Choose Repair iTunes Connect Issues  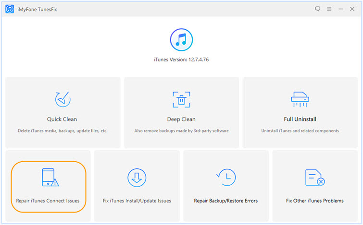[x=48, y=201]
